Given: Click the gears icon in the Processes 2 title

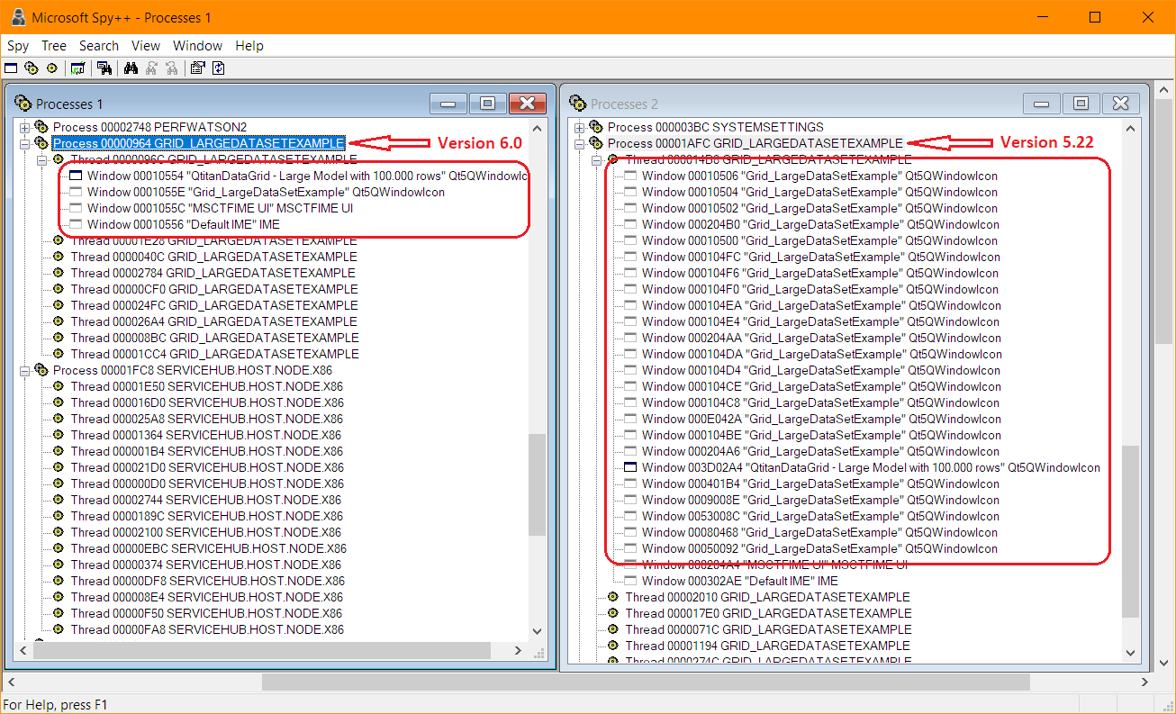Looking at the screenshot, I should click(x=578, y=104).
